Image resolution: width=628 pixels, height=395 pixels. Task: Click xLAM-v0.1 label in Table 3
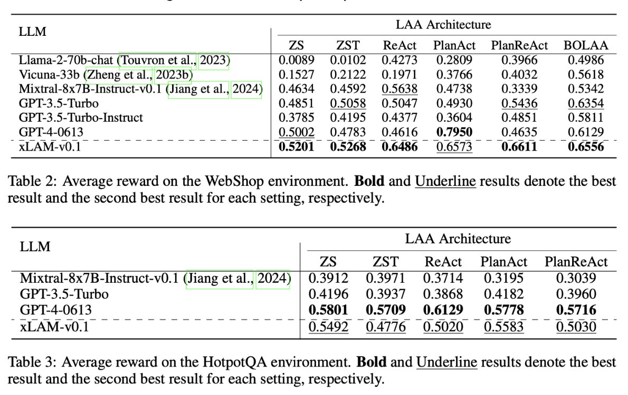54,327
